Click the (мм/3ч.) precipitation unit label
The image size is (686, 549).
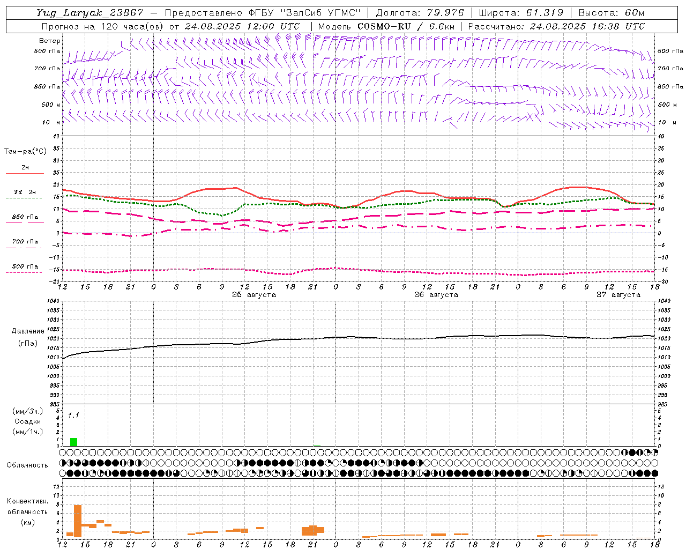pyautogui.click(x=27, y=412)
